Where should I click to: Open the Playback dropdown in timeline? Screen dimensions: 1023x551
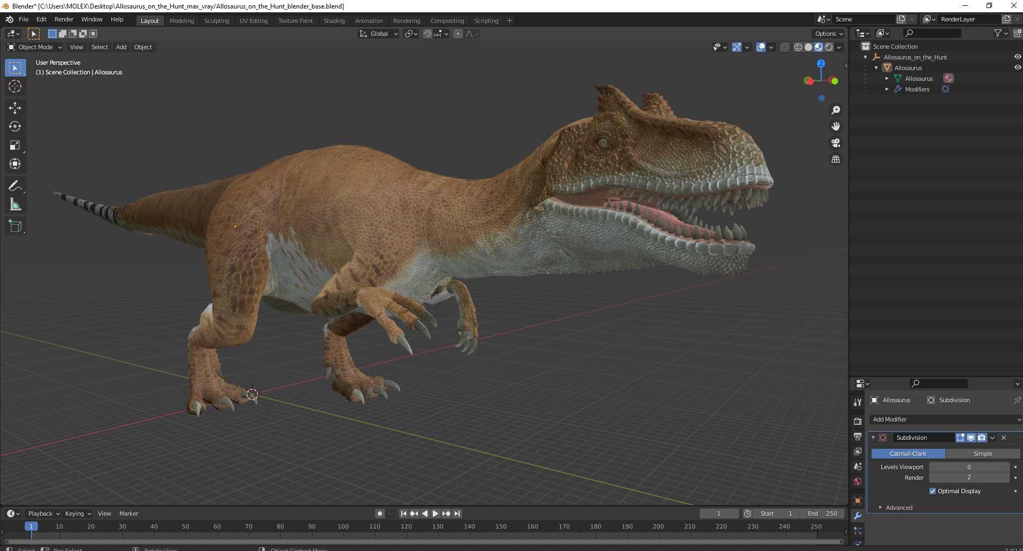click(x=43, y=514)
